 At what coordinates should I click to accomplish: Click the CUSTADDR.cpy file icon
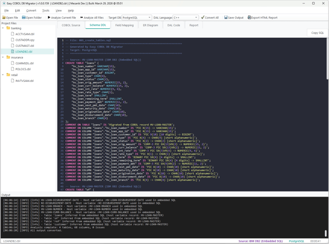point(12,40)
